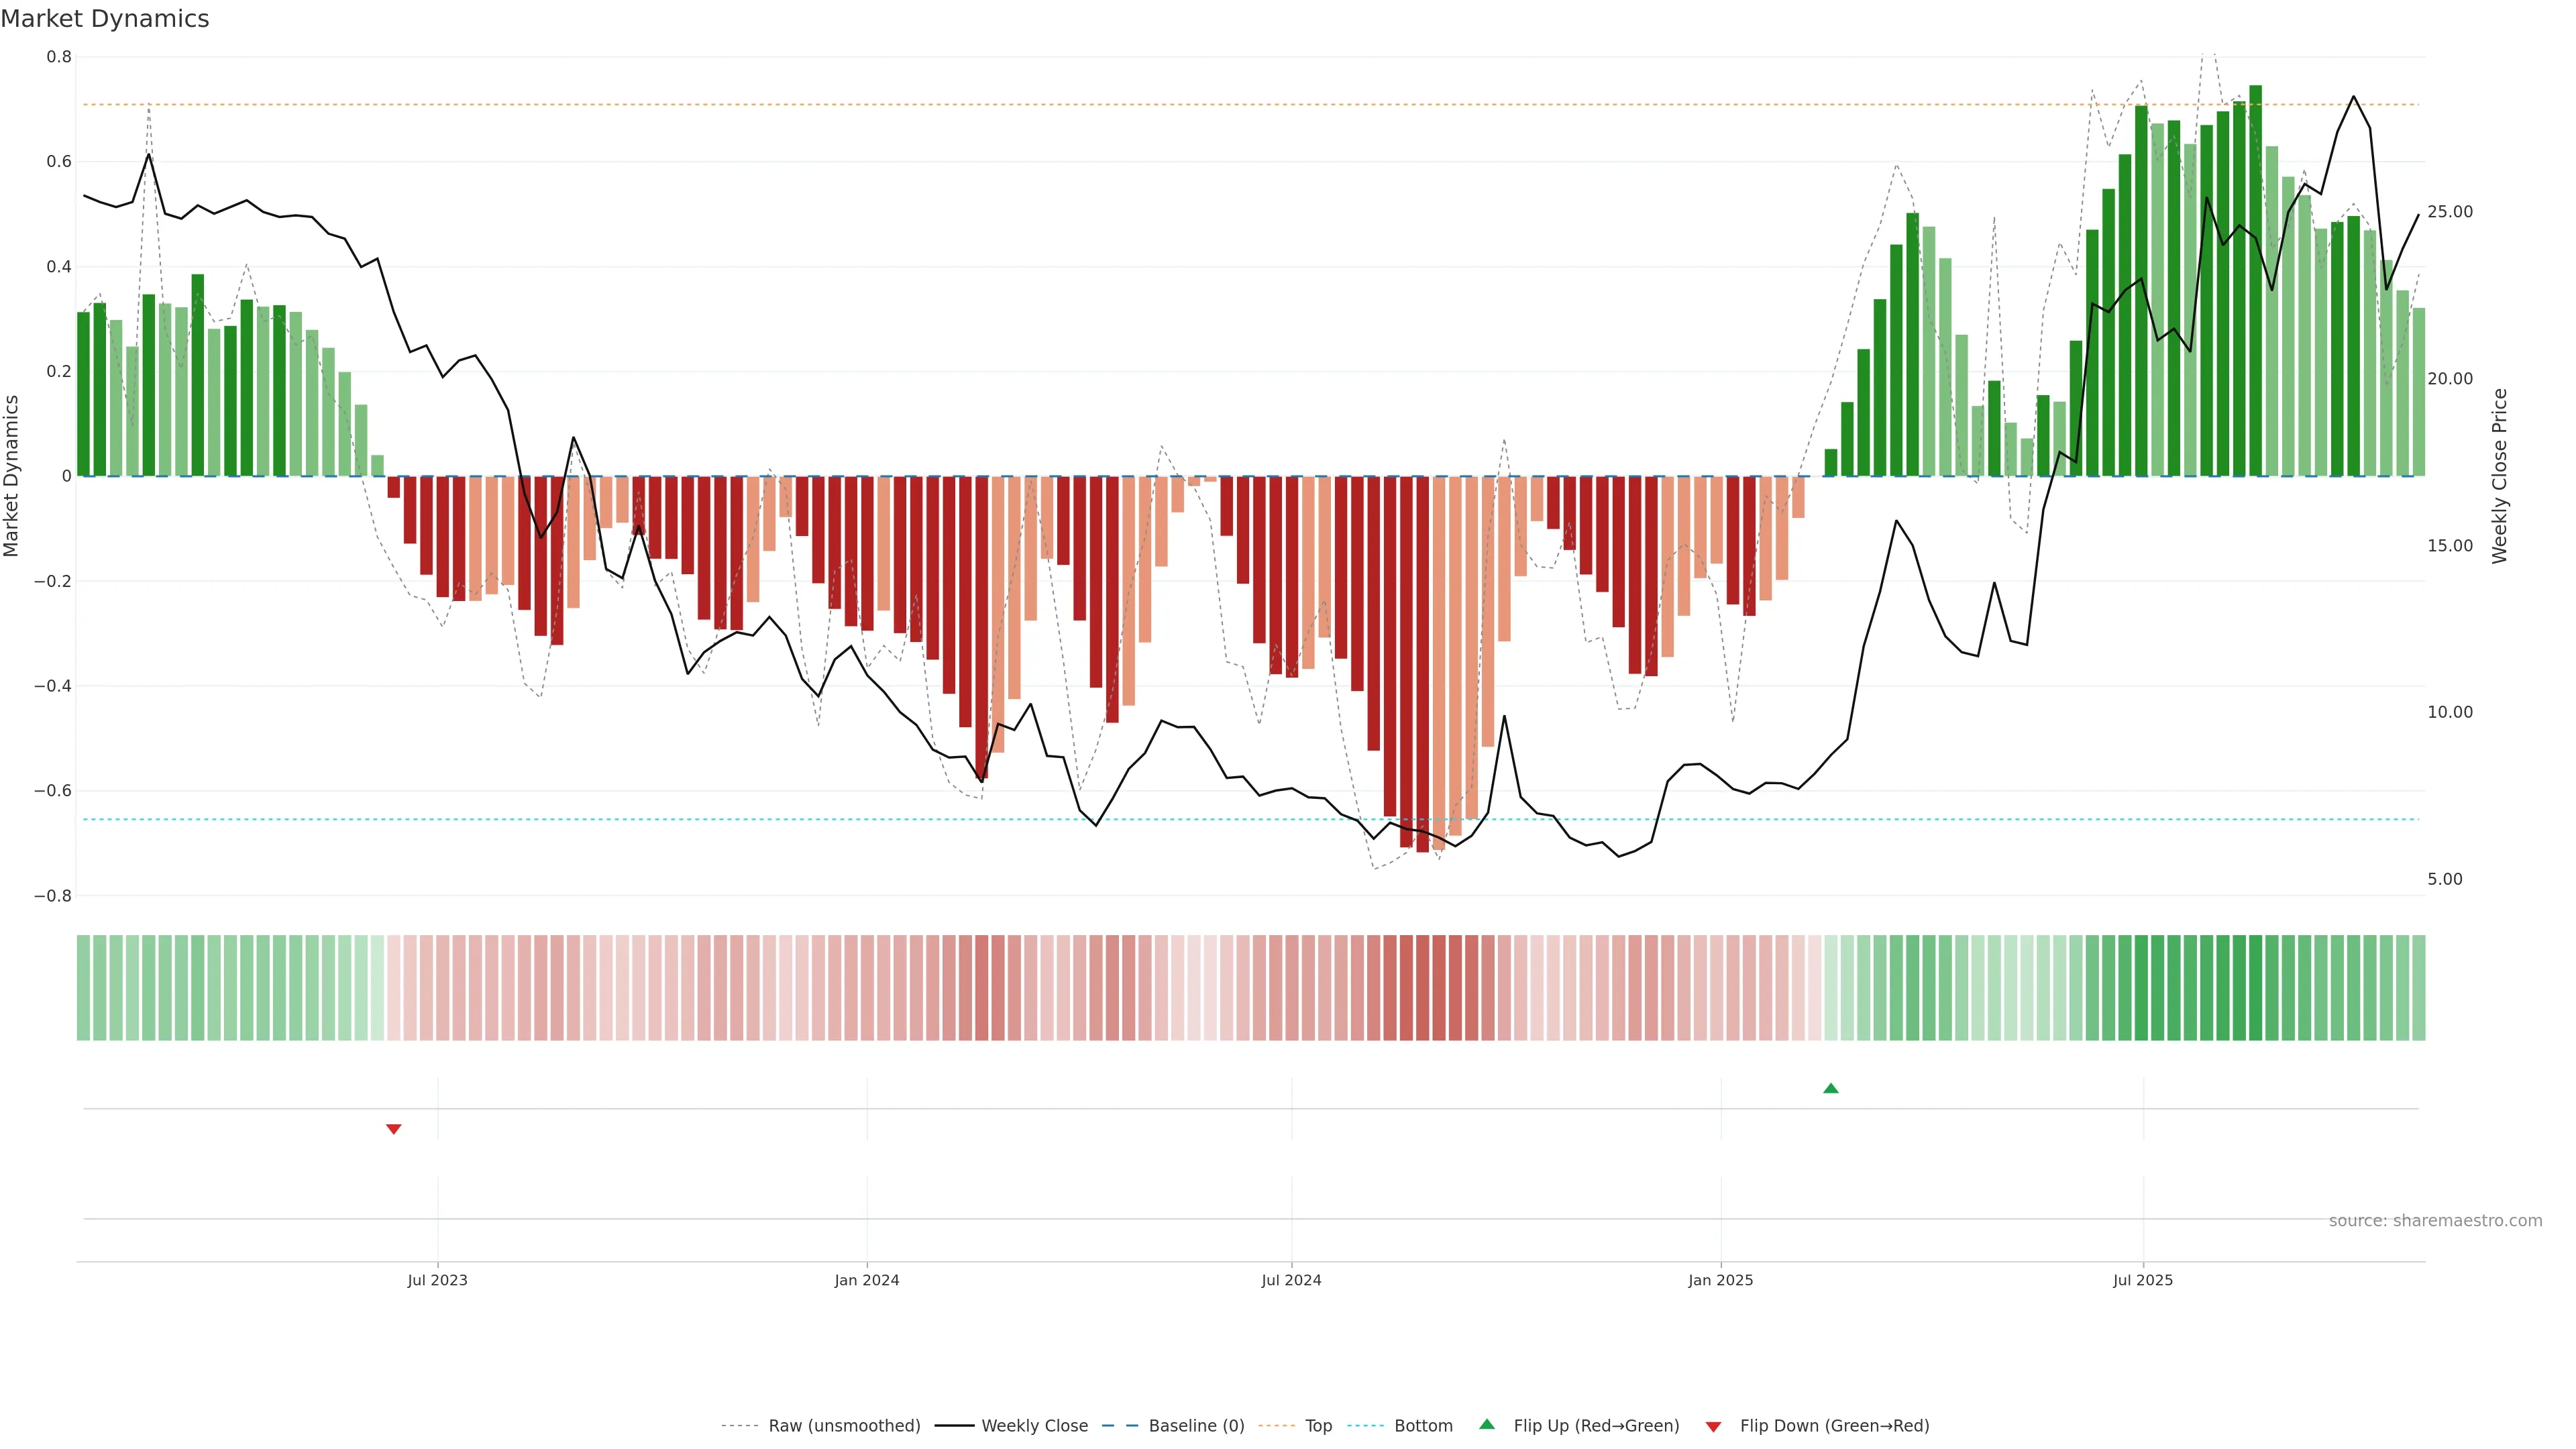
Task: Click the Jul 2025 axis label
Action: tap(2142, 1280)
